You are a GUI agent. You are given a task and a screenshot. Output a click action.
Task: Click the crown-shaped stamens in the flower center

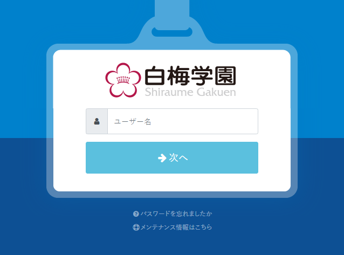click(x=123, y=79)
